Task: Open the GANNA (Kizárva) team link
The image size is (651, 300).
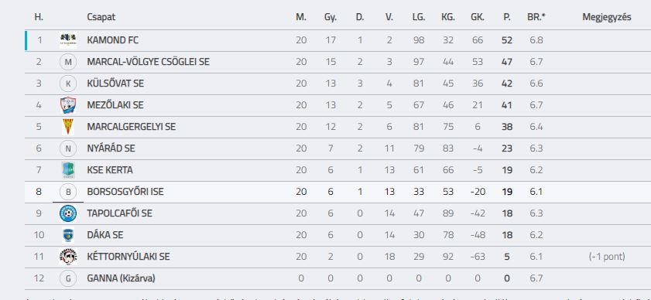Action: tap(121, 278)
